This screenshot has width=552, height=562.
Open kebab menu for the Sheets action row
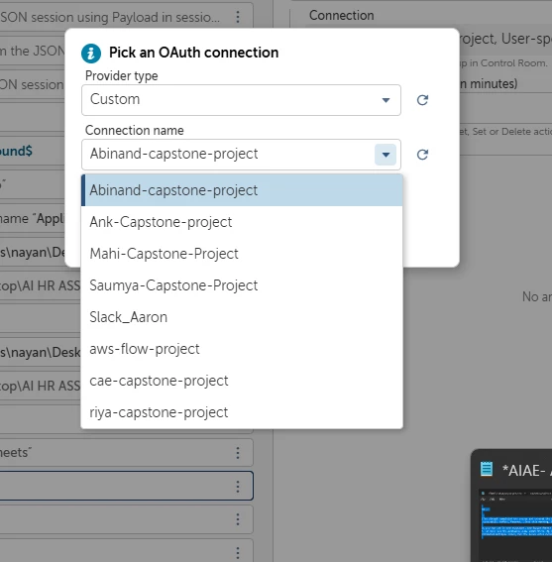(238, 453)
